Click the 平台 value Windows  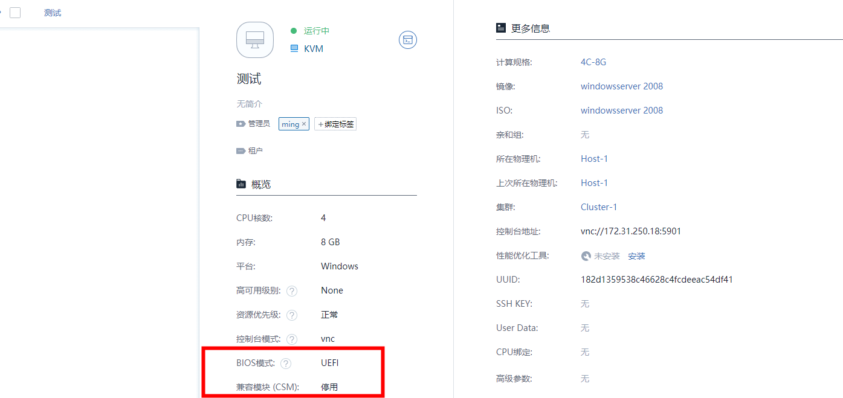click(340, 266)
